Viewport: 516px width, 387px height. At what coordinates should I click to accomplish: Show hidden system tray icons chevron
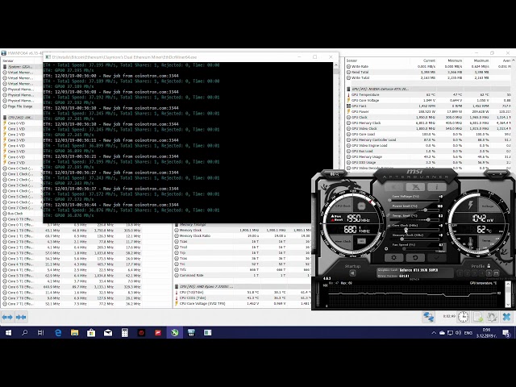434,333
